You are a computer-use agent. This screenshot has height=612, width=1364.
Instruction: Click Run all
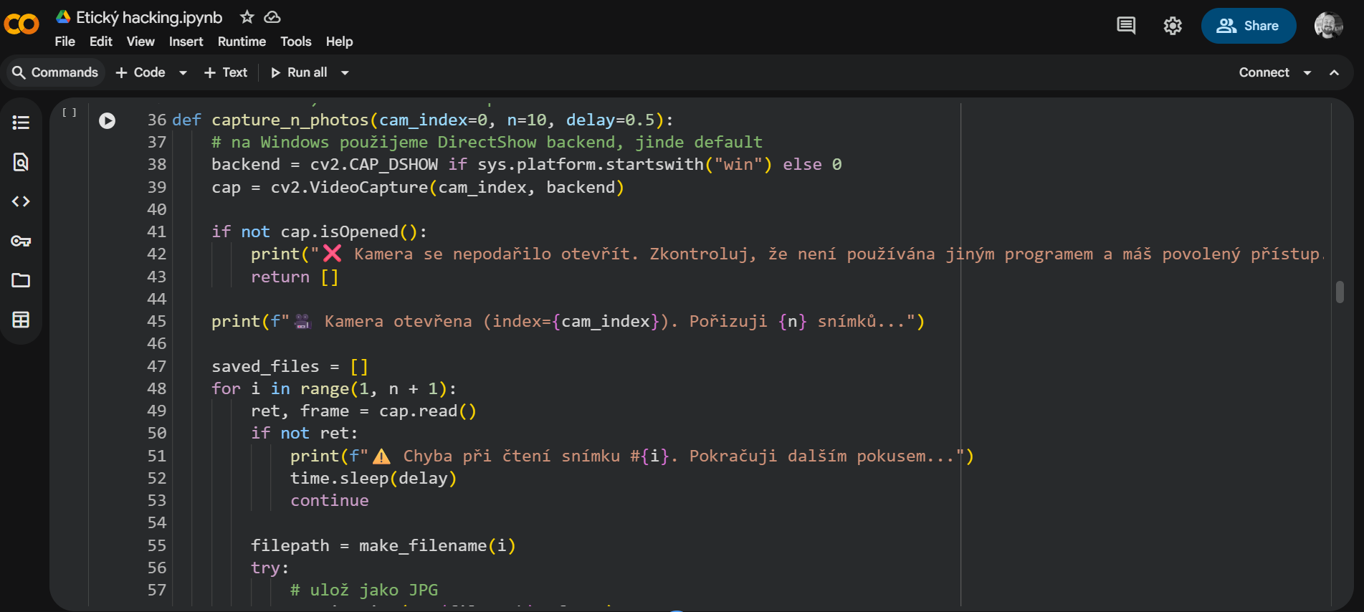coord(299,72)
